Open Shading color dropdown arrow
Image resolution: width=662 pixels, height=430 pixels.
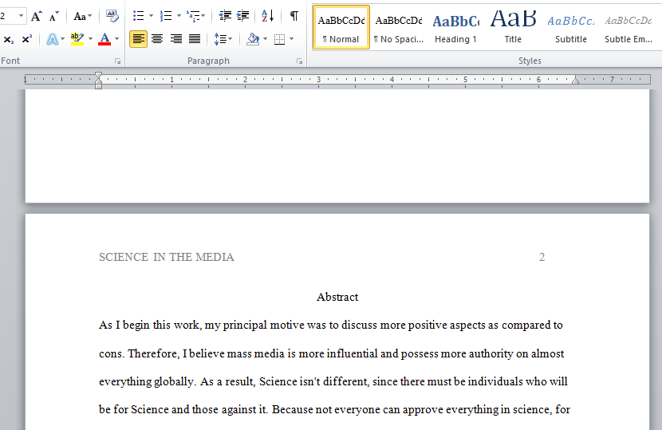click(x=265, y=39)
